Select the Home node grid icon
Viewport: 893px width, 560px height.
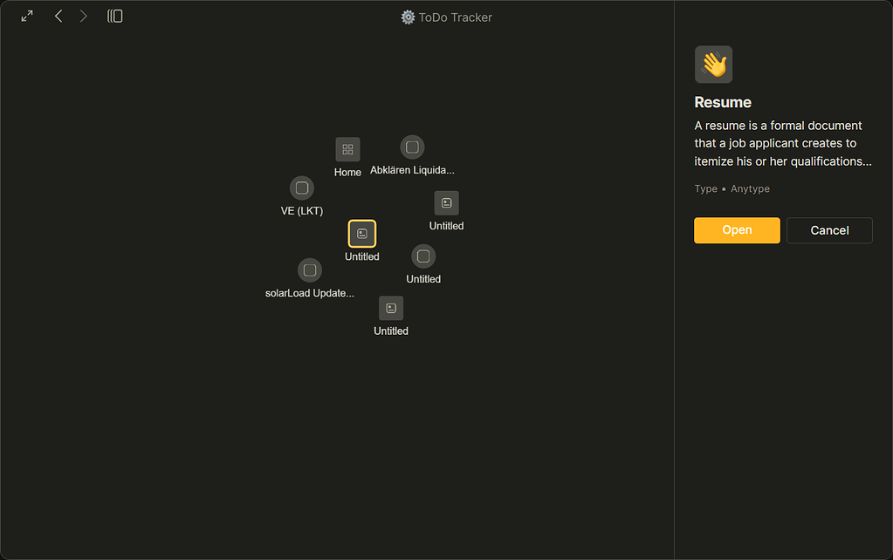347,149
